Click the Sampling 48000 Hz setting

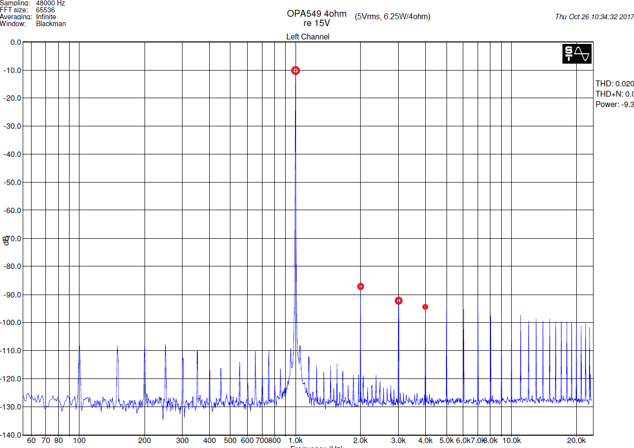point(33,3)
